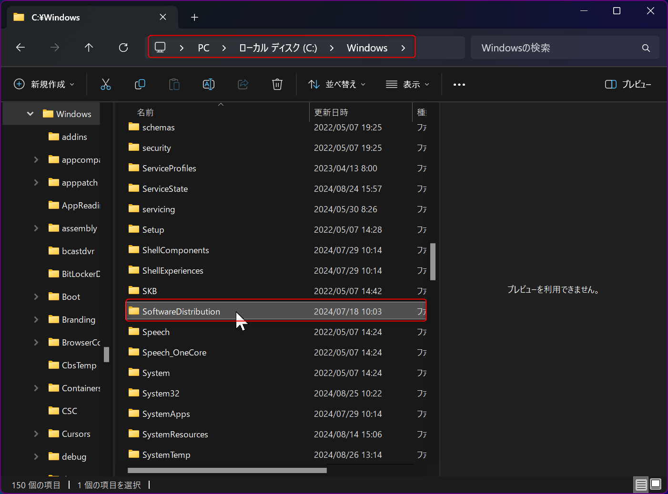Go back to the previous folder

pos(20,48)
